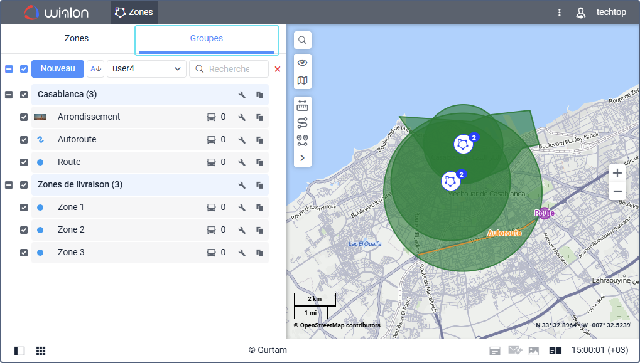The width and height of the screenshot is (640, 363).
Task: Open the map layers icon
Action: pos(302,80)
